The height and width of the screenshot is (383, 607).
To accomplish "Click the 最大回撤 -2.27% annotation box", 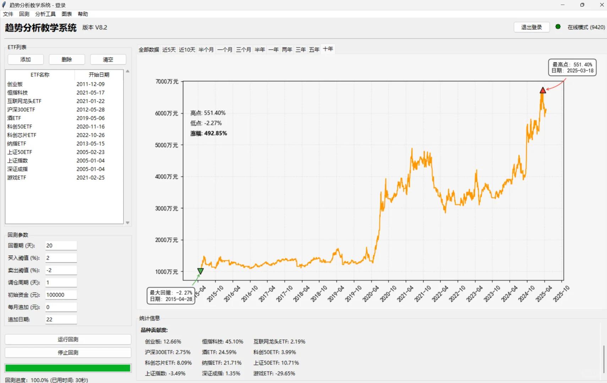I will [x=171, y=296].
